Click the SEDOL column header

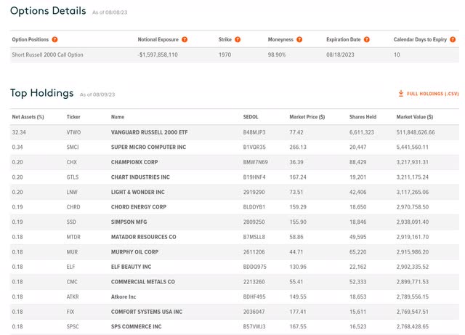click(251, 117)
